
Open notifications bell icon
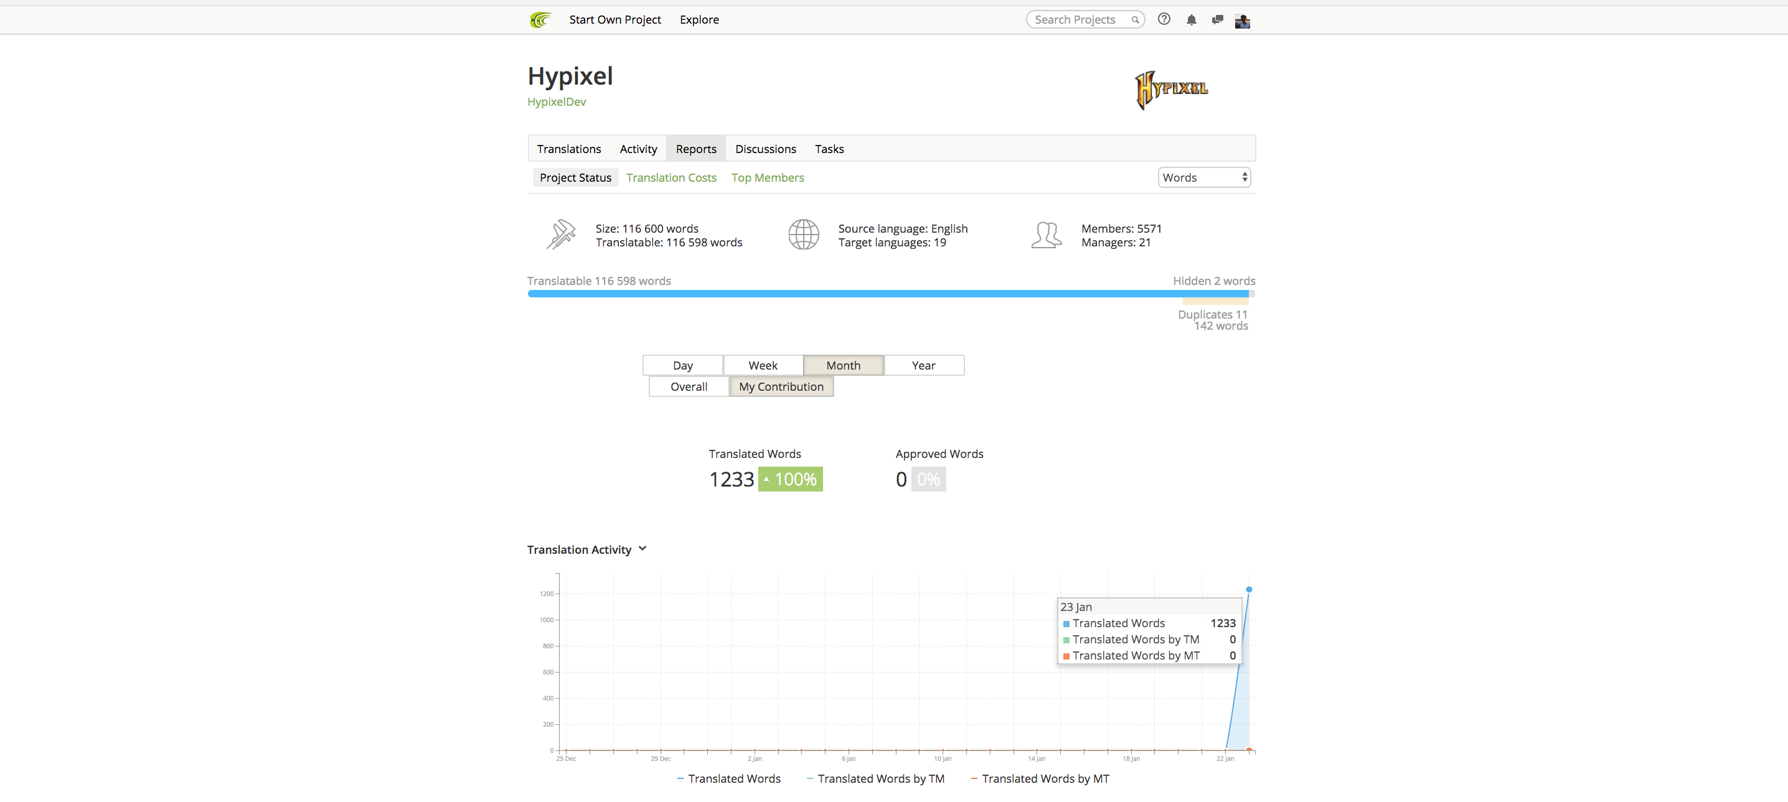(1191, 20)
